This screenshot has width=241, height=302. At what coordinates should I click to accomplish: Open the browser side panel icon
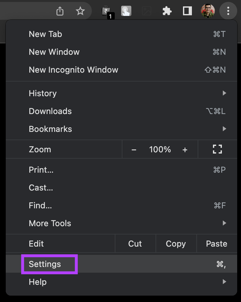187,11
